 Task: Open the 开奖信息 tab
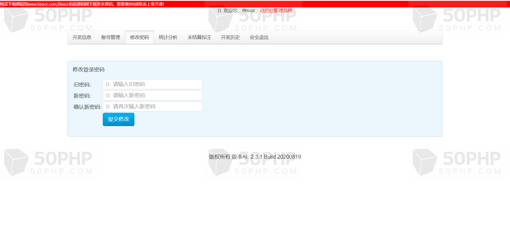tap(82, 37)
